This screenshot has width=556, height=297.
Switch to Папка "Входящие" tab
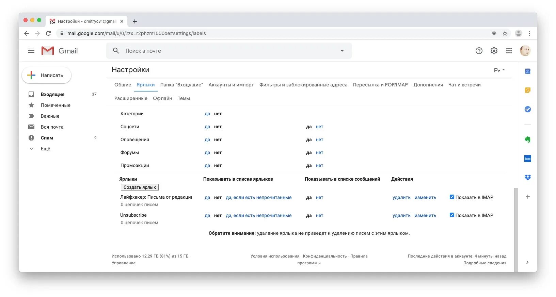181,85
